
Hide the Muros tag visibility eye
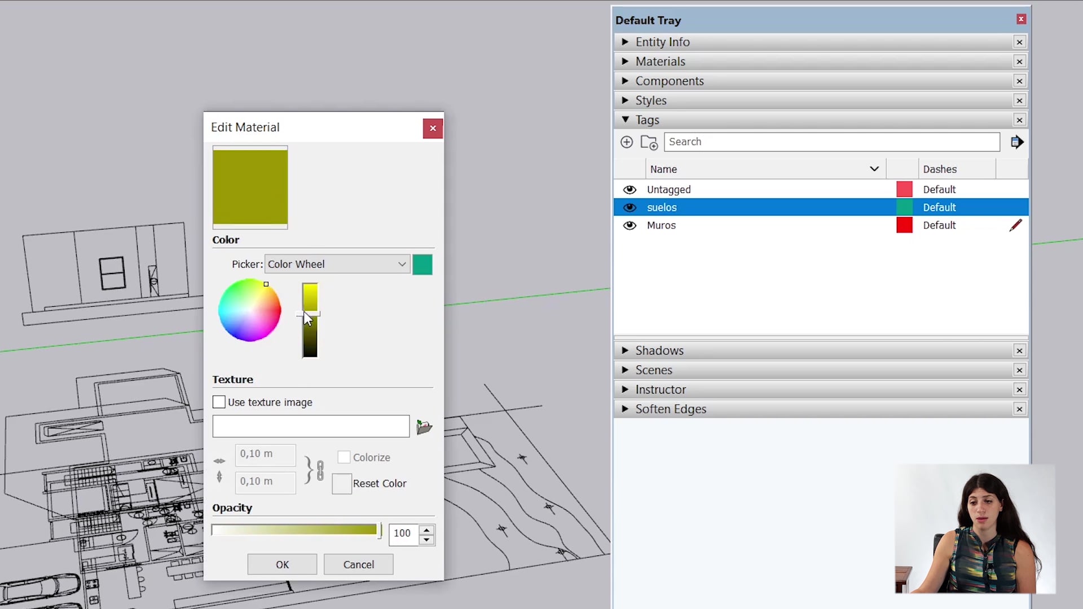click(x=629, y=225)
